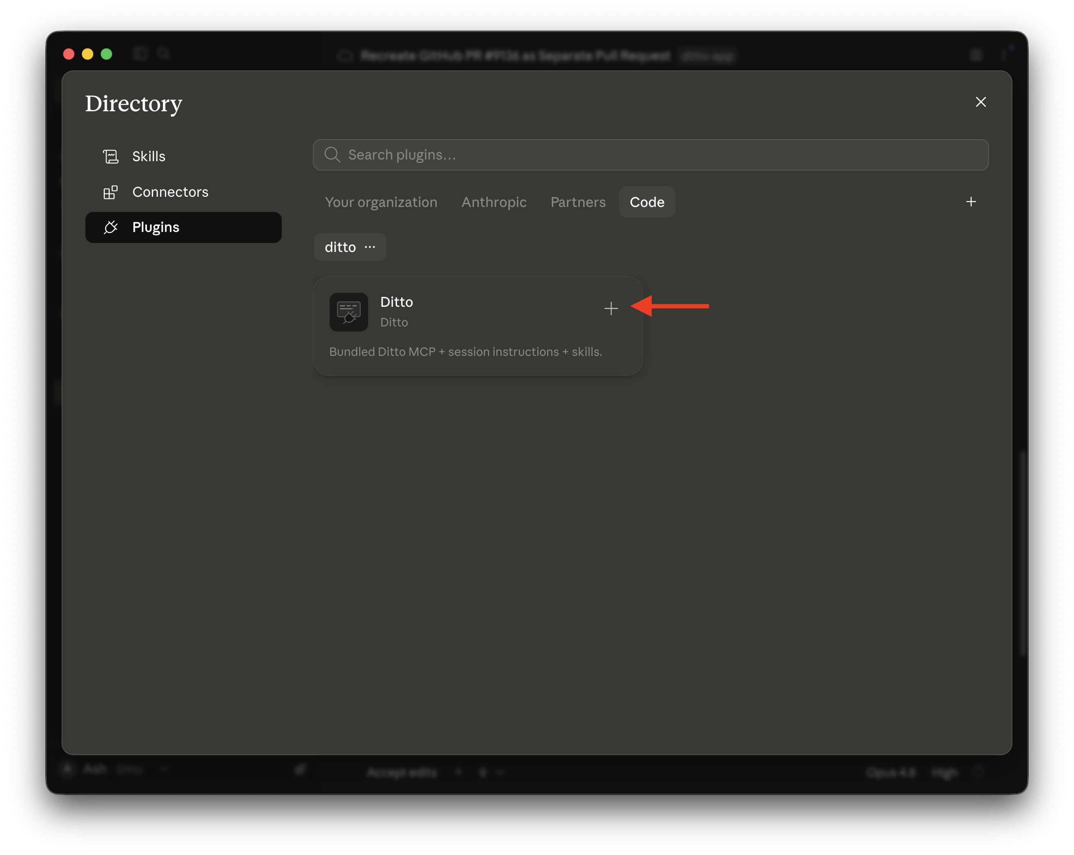Add a marketplace using the plus beside the tabs
Screen dimensions: 1074x855
(x=970, y=202)
